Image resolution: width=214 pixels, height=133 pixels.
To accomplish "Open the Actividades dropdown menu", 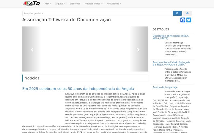I will tap(114, 4).
